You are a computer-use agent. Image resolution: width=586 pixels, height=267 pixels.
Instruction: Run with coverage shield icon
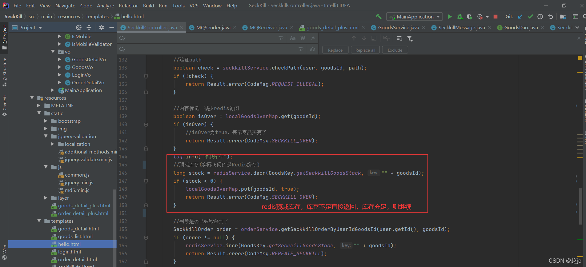(469, 17)
